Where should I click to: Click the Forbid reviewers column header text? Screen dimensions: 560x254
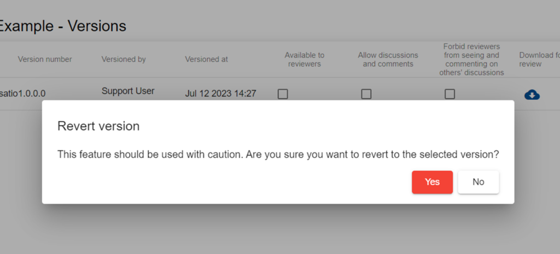(x=471, y=60)
